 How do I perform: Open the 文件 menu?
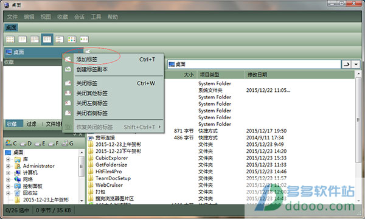[12, 17]
